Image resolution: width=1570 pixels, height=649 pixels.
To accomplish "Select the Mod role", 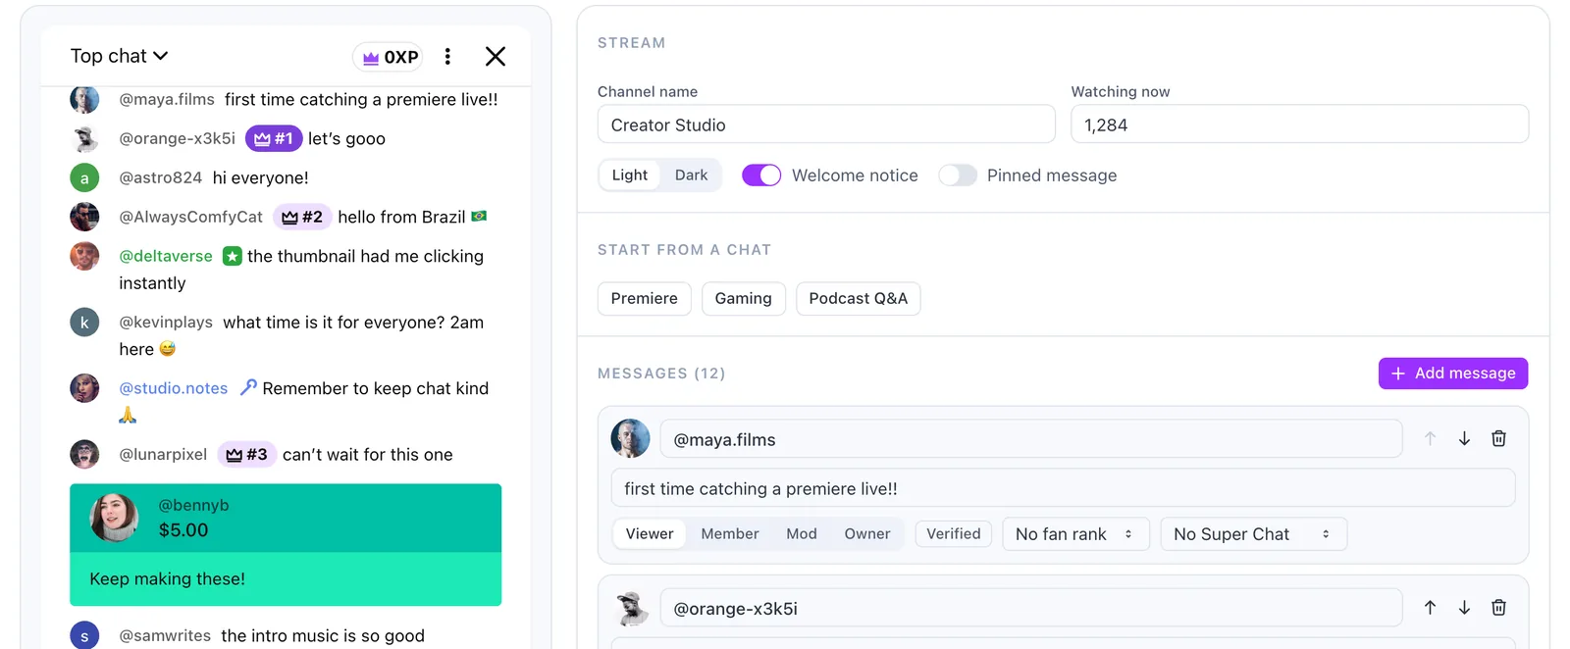I will click(802, 533).
